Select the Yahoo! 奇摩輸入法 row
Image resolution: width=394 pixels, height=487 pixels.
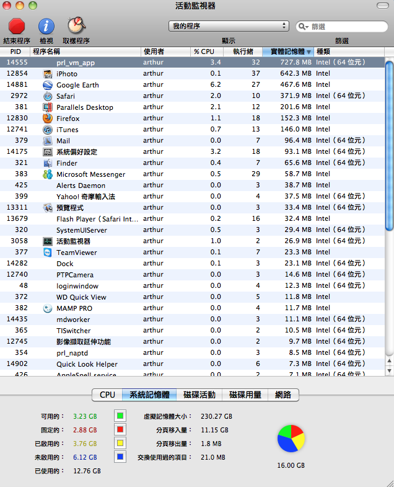click(192, 197)
